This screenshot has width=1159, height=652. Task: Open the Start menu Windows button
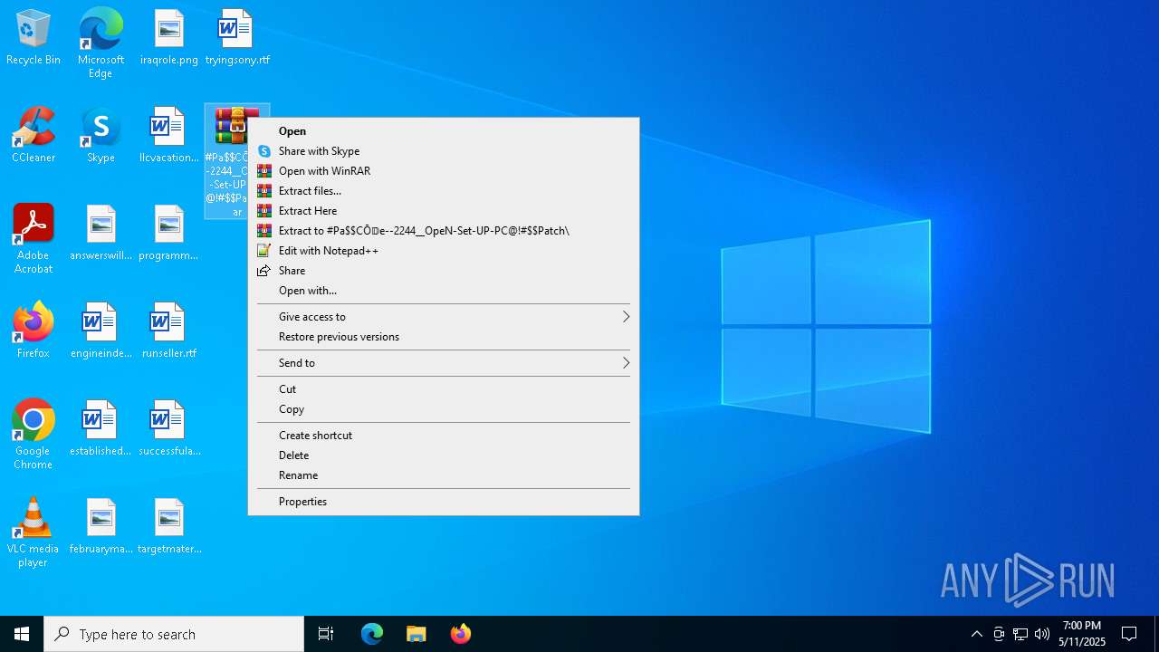pos(22,634)
